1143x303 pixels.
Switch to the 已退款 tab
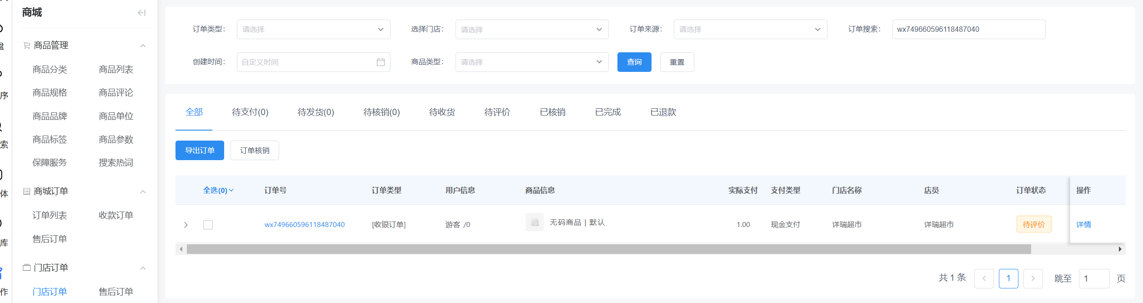[x=663, y=112]
